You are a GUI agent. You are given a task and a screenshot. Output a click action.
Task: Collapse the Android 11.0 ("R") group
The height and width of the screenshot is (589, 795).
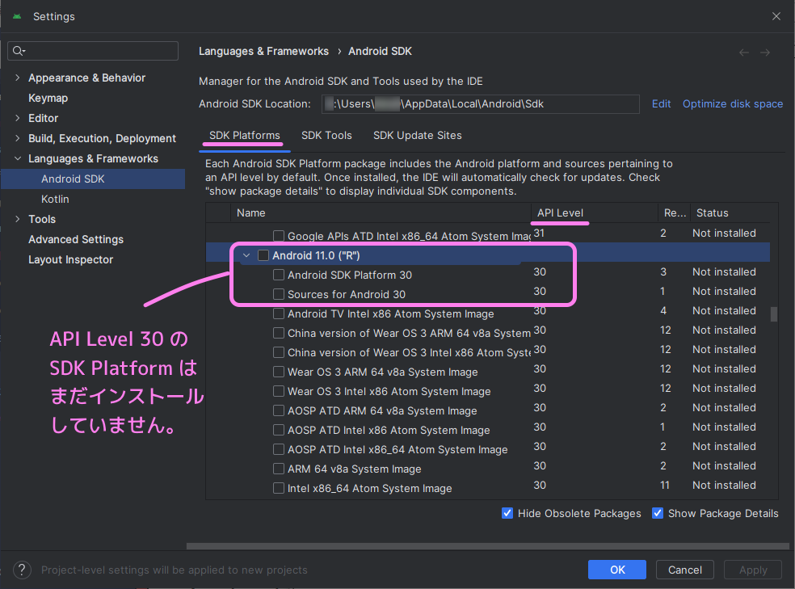246,255
